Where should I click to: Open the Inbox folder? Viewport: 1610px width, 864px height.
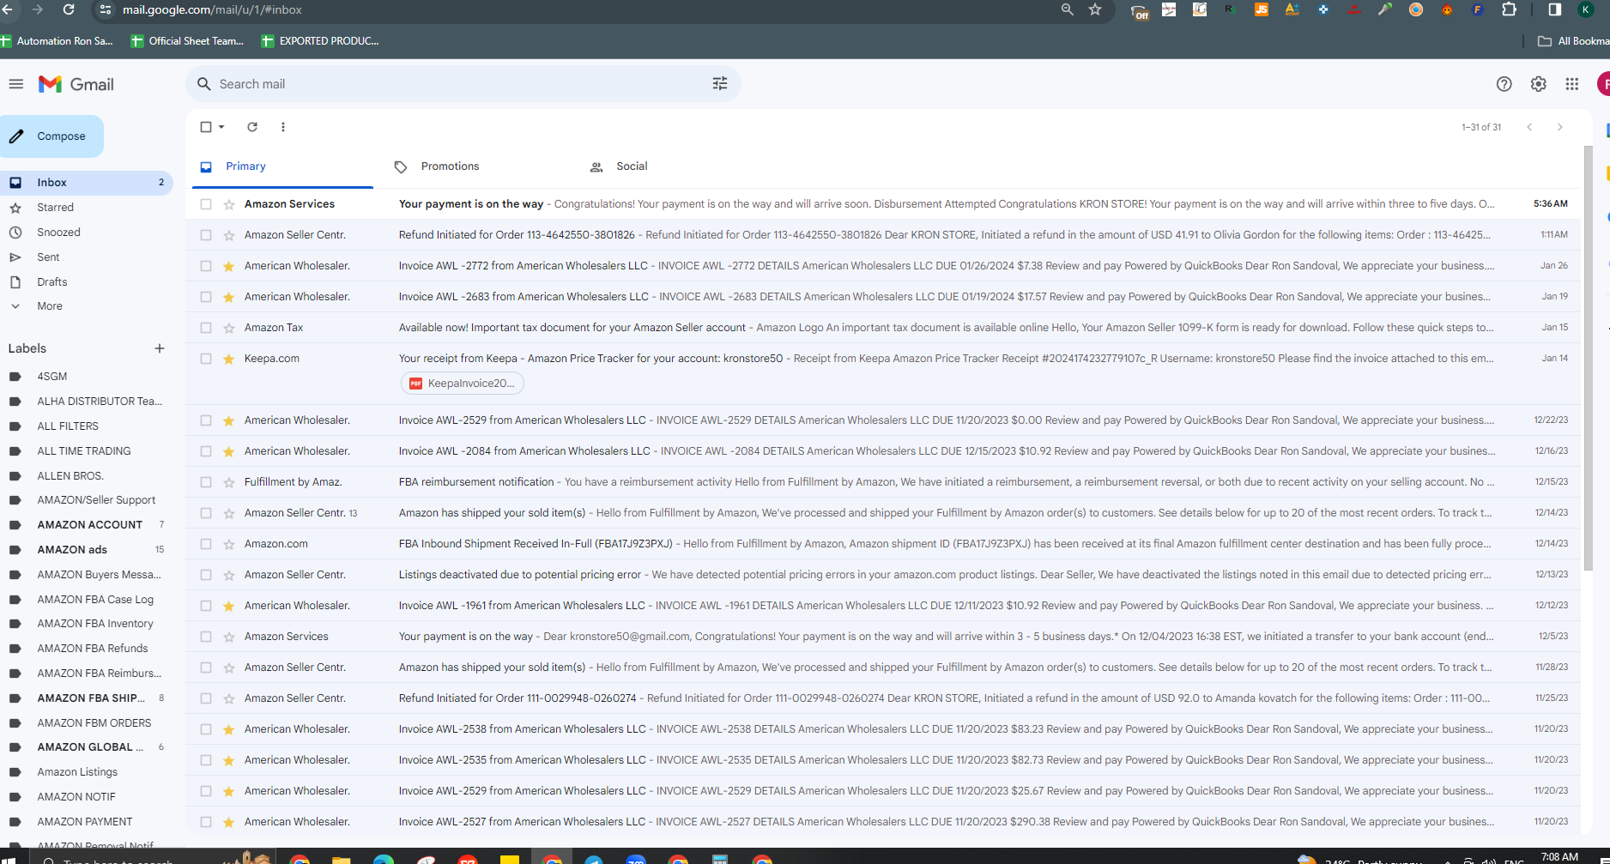(x=86, y=183)
